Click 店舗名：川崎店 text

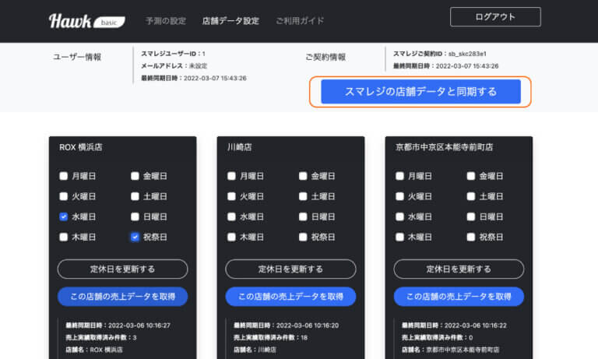(x=255, y=350)
